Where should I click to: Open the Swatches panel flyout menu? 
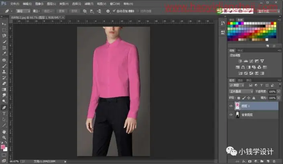(280, 20)
